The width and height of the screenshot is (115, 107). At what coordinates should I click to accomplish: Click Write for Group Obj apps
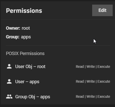coord(91,97)
